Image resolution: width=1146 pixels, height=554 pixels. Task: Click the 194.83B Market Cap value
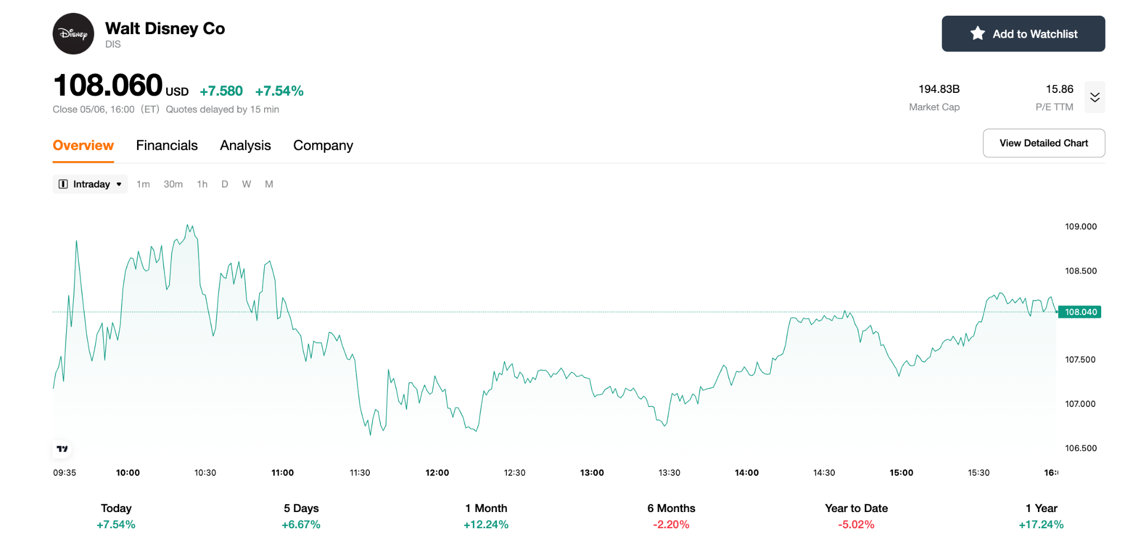point(939,89)
